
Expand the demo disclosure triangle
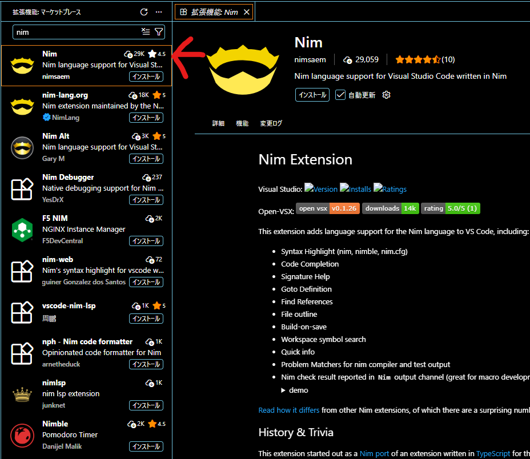point(284,390)
